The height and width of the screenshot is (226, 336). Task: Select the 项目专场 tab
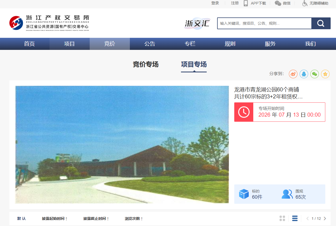click(194, 64)
